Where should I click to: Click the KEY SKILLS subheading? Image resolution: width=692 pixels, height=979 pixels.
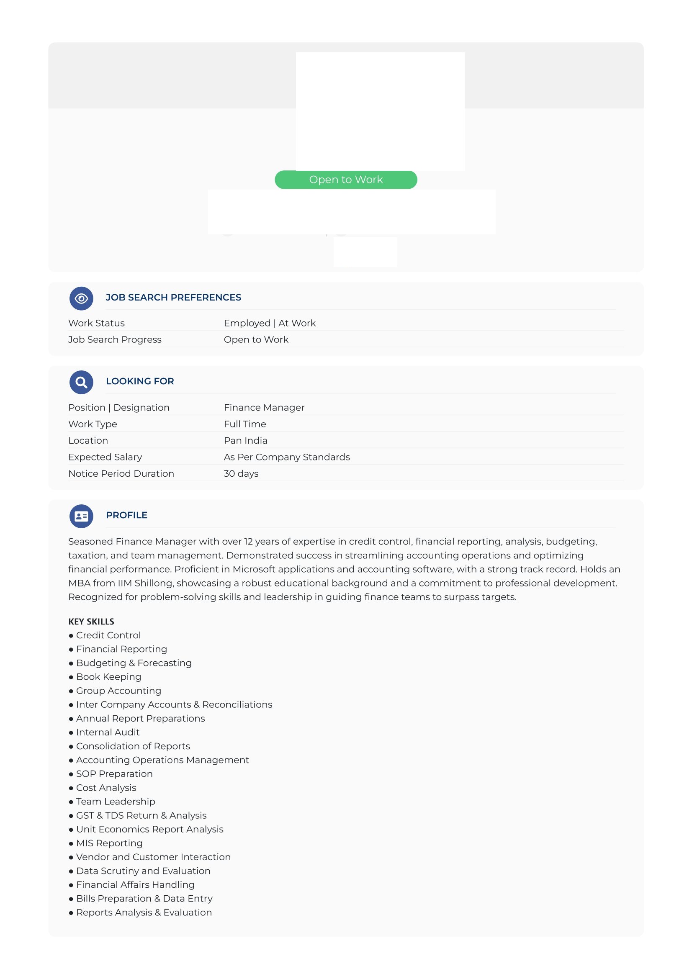click(91, 622)
